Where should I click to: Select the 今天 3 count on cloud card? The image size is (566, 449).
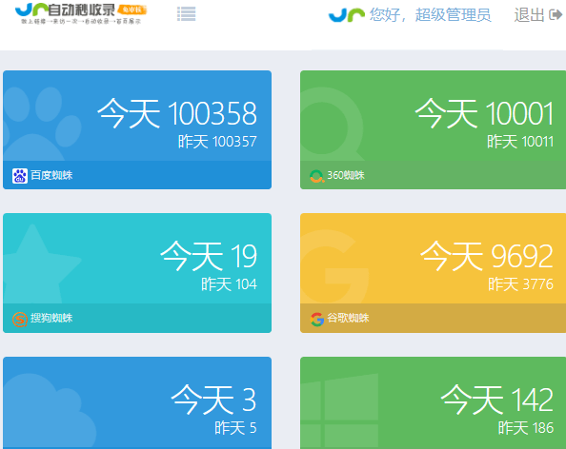[213, 400]
